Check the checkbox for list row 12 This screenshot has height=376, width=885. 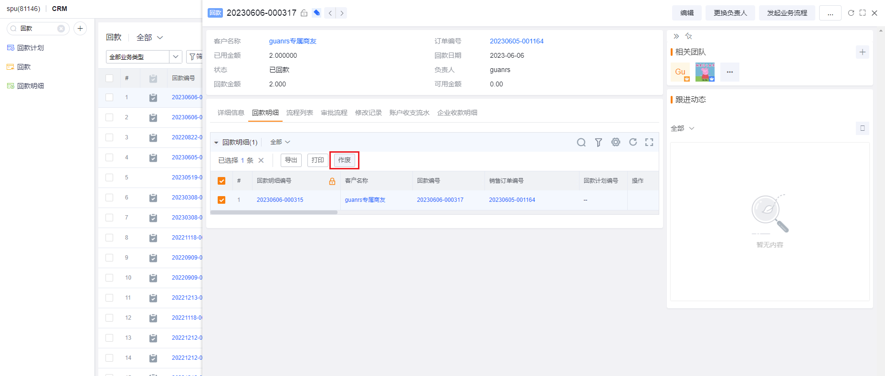pyautogui.click(x=109, y=318)
